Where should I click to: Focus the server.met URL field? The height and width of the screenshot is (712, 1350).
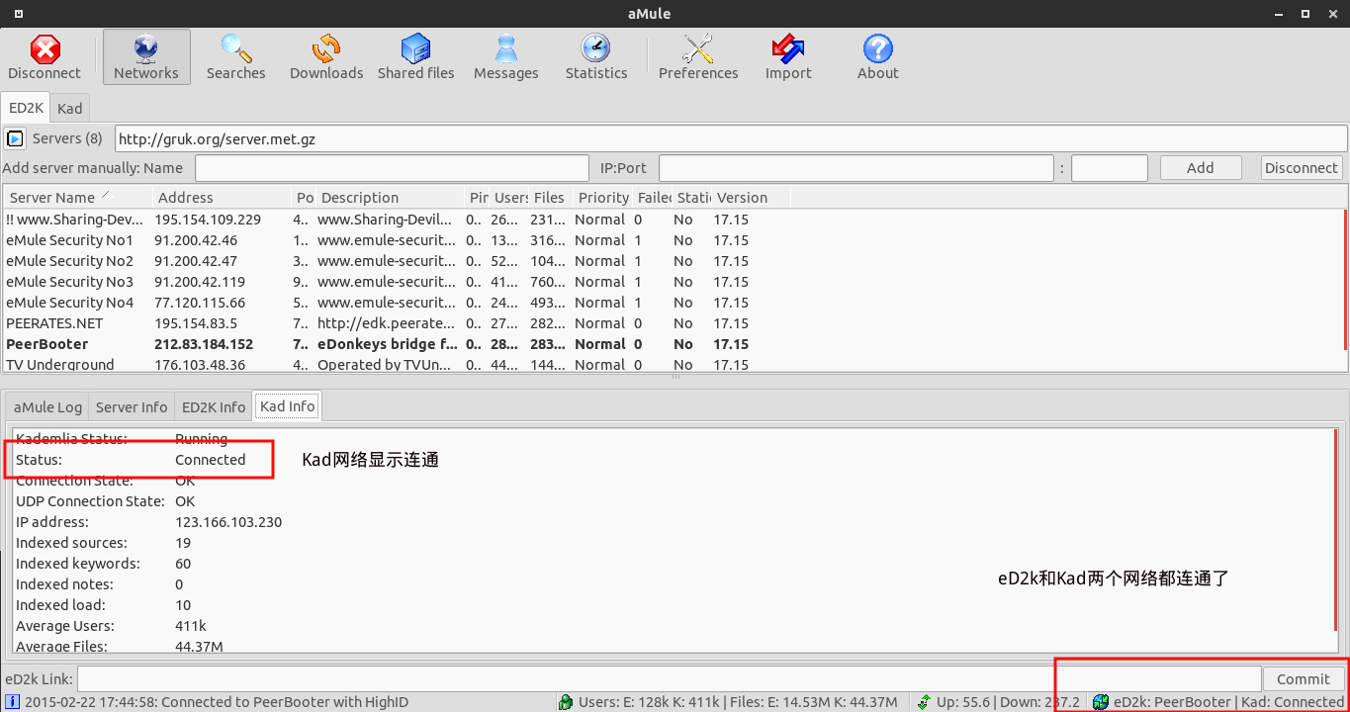click(731, 138)
